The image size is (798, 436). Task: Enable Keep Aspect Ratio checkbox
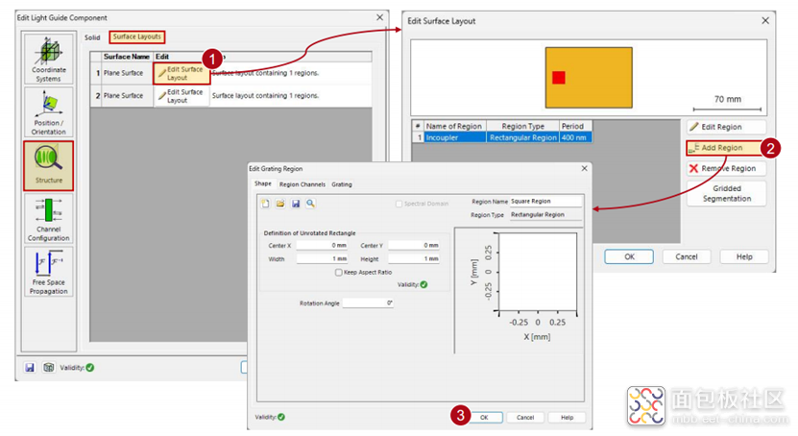coord(338,272)
